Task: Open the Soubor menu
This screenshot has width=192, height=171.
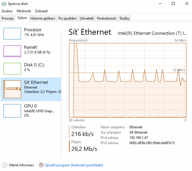Action: click(x=7, y=11)
